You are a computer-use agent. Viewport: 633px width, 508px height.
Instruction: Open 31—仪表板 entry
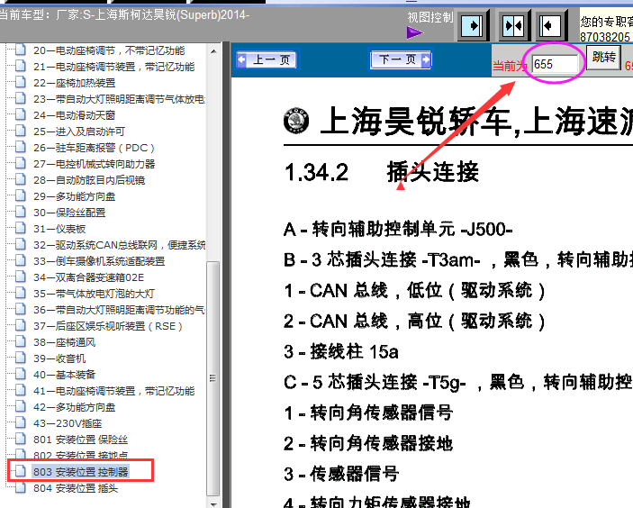[x=59, y=229]
